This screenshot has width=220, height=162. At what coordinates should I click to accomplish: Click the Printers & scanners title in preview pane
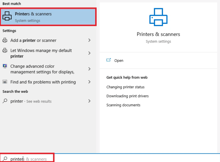click(x=158, y=34)
